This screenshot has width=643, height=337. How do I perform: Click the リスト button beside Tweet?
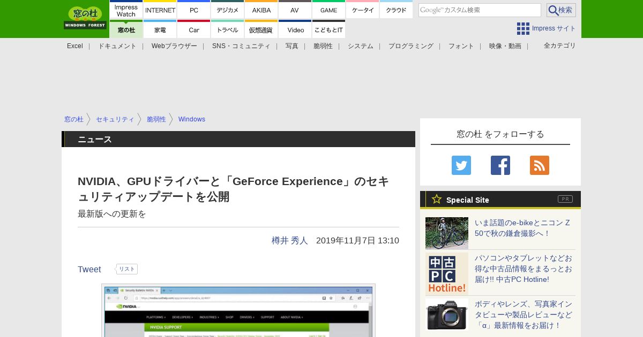(x=127, y=269)
